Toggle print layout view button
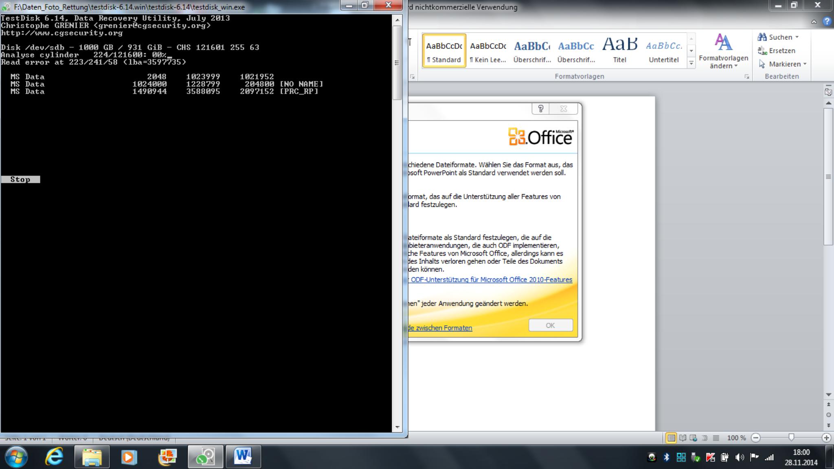This screenshot has height=469, width=834. coord(671,438)
